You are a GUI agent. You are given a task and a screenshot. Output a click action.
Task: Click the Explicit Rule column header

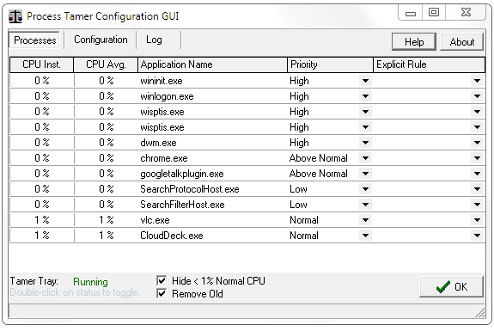[x=429, y=64]
